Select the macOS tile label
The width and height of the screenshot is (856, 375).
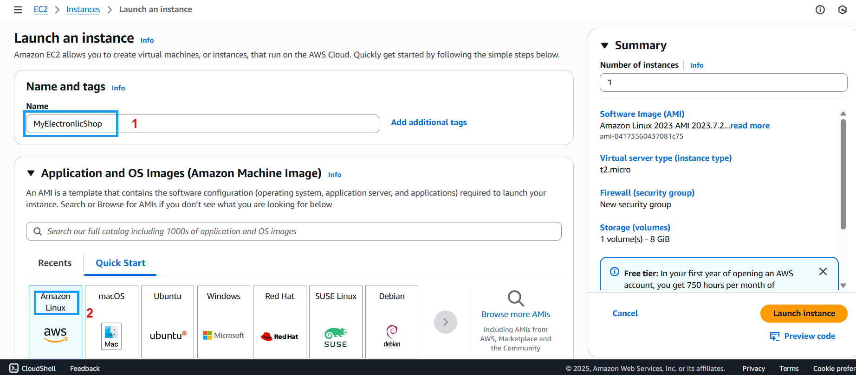click(111, 296)
